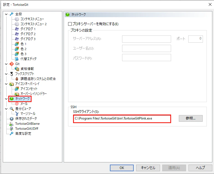Open 高度な設定 label in tree
Image resolution: width=214 pixels, height=174 pixels.
[x=23, y=134]
